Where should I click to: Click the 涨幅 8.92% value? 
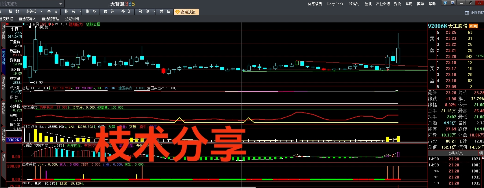(451, 105)
